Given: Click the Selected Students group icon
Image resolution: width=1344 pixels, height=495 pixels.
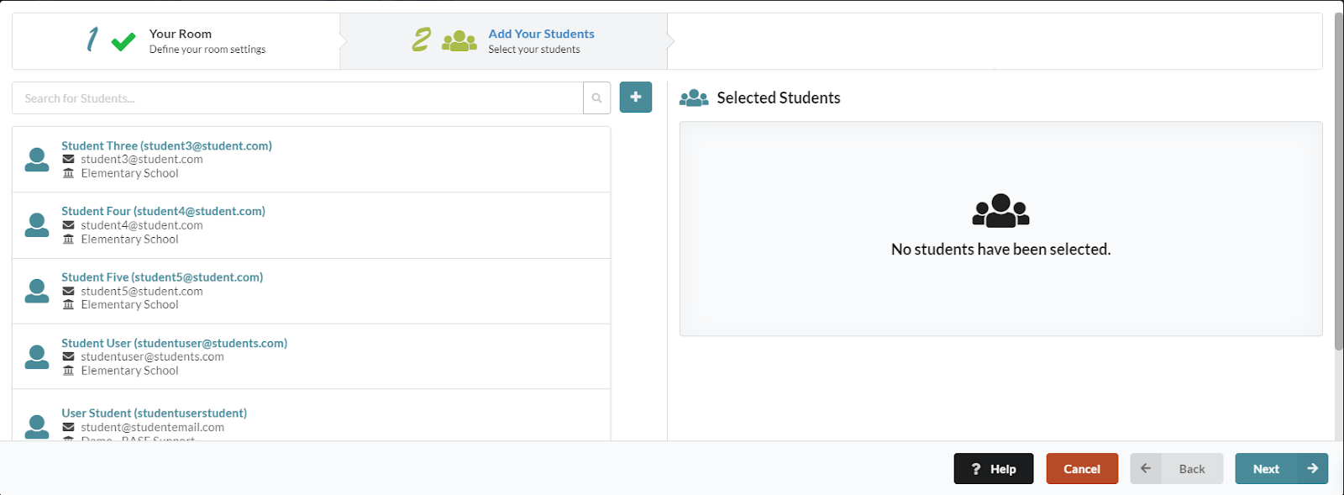Looking at the screenshot, I should click(694, 98).
